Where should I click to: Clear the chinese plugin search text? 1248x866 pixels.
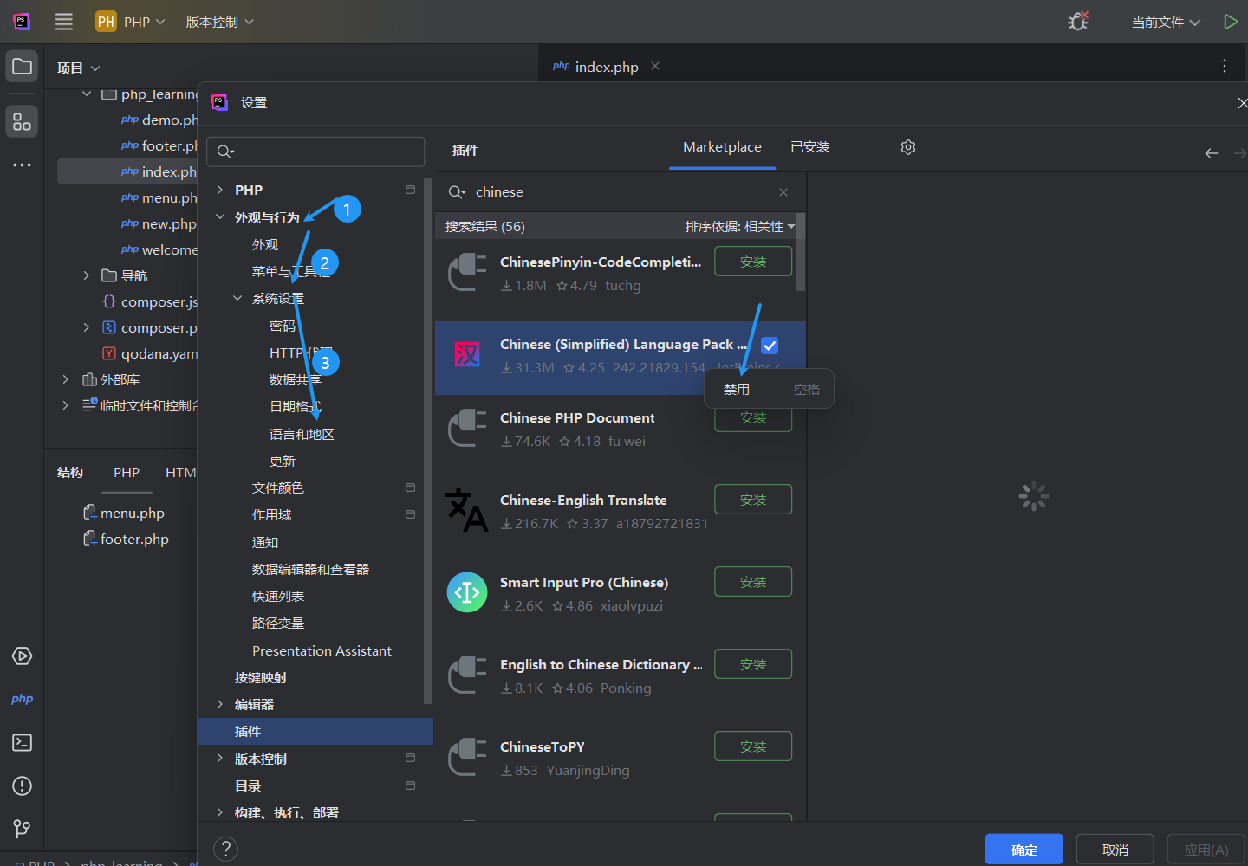click(x=783, y=192)
